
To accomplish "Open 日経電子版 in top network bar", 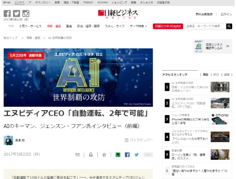I will [x=163, y=2].
